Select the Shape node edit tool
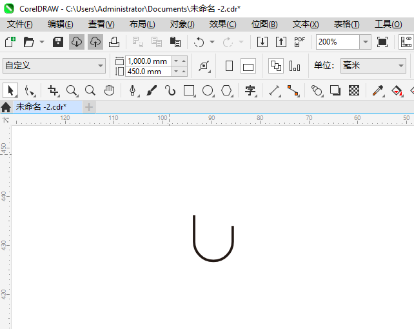Screen dimensions: 414x329 click(x=30, y=90)
